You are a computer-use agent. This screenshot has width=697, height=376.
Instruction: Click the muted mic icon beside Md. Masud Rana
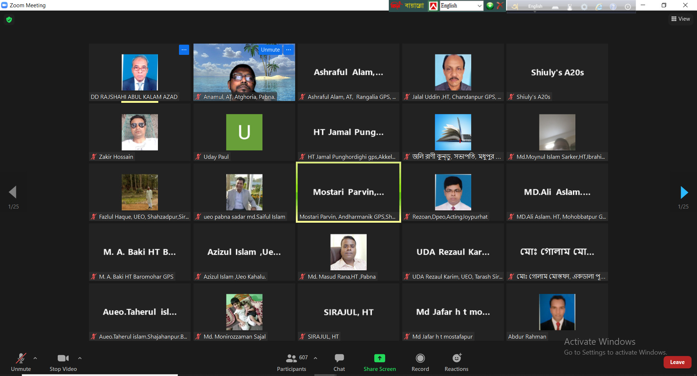302,276
